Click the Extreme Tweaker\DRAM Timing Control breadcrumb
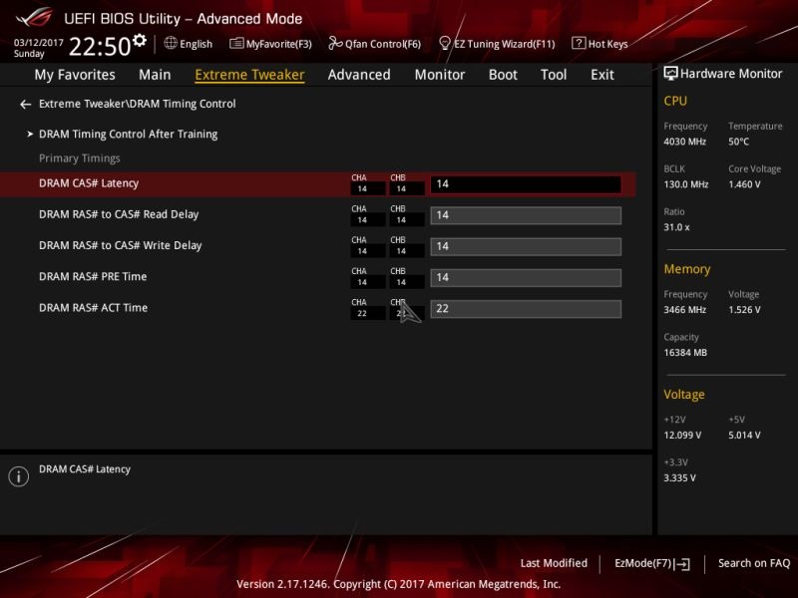 coord(138,104)
